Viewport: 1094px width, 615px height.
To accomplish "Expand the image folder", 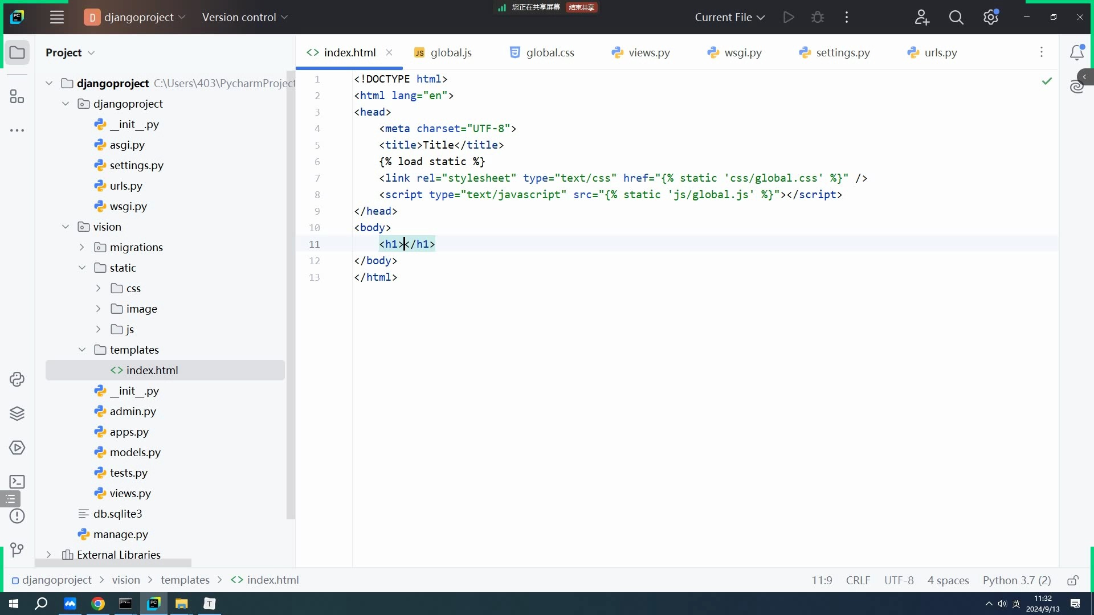I will click(99, 309).
